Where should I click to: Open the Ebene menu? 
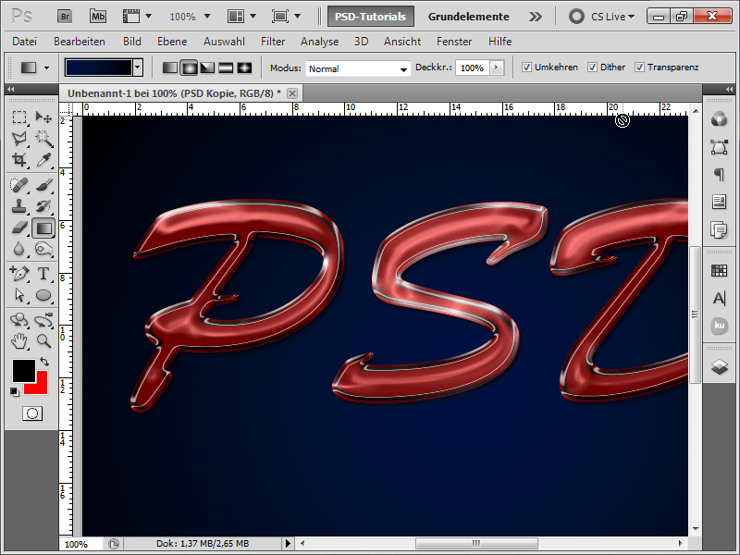(172, 42)
